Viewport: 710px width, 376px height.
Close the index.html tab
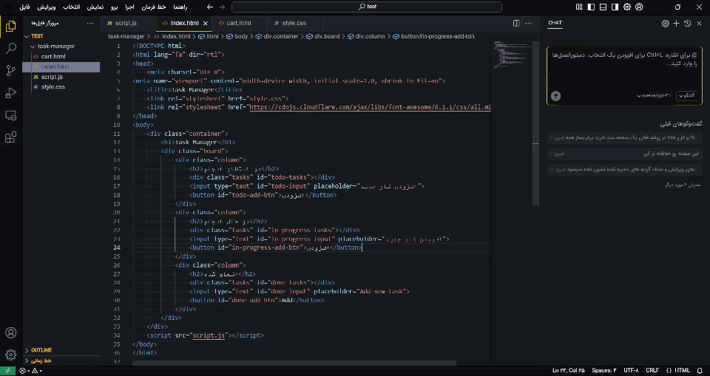[205, 23]
